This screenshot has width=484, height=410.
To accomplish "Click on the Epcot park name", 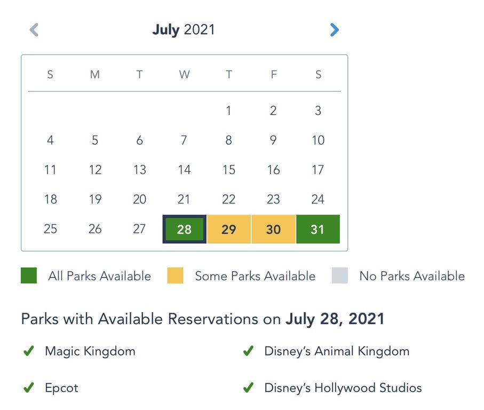I will (x=61, y=388).
